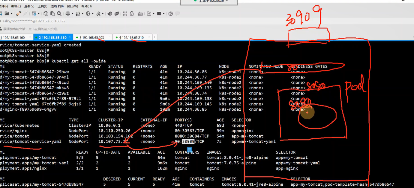Open the 编辑(E) menu
This screenshot has width=414, height=188.
click(16, 6)
